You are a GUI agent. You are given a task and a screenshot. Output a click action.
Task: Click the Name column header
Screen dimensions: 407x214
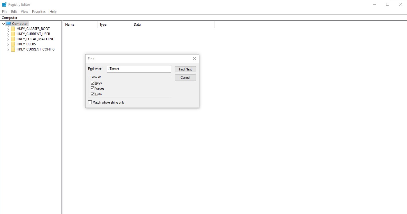point(80,25)
